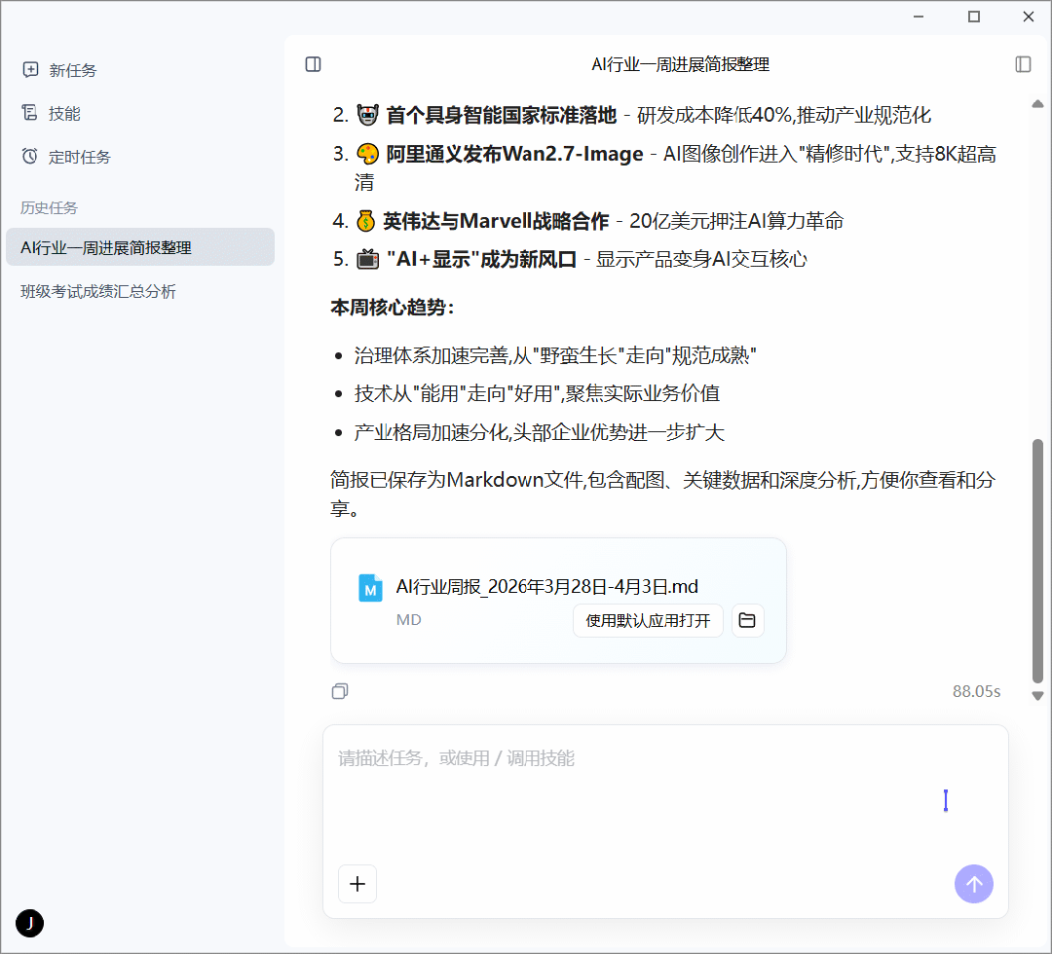1052x954 pixels.
Task: Minimize the application window
Action: pos(919,17)
